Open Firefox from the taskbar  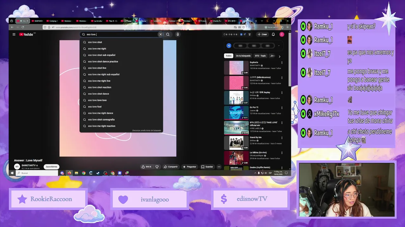(69, 173)
